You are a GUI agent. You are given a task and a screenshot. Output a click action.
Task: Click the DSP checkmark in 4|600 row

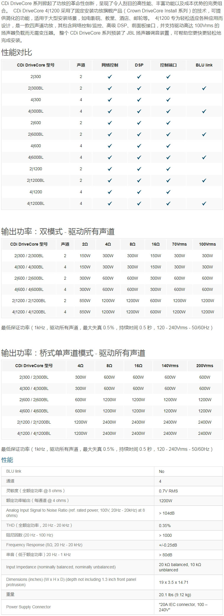(139, 146)
